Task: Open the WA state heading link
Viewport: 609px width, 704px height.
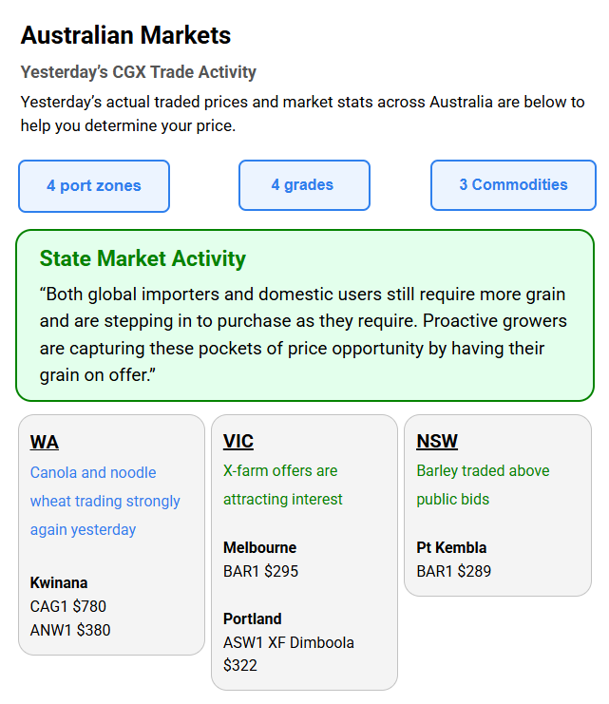Action: click(45, 442)
